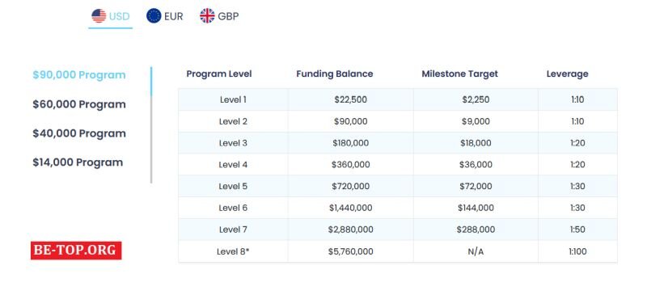Image resolution: width=647 pixels, height=291 pixels.
Task: Click the UK flag icon
Action: (x=207, y=16)
